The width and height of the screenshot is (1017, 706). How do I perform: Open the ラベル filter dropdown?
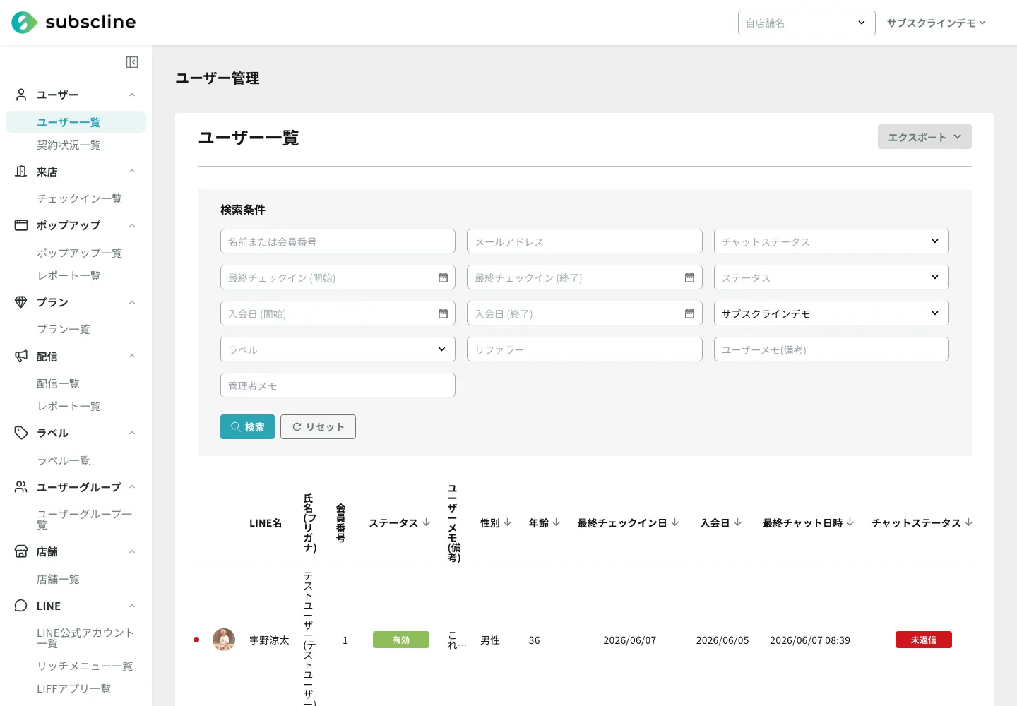(338, 349)
